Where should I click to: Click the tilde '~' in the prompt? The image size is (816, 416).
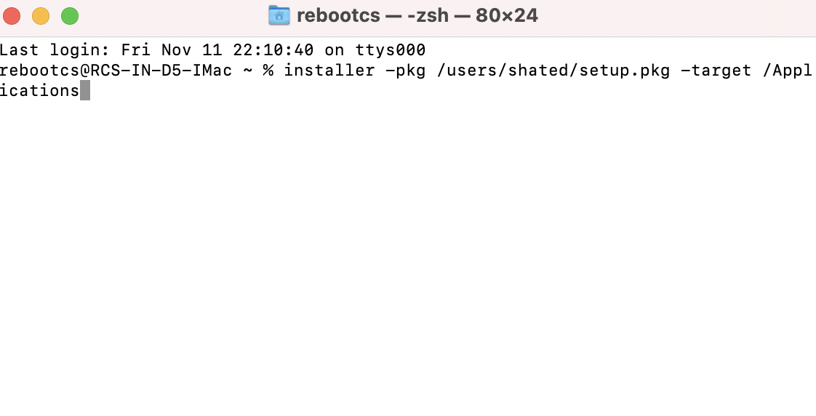pos(248,71)
